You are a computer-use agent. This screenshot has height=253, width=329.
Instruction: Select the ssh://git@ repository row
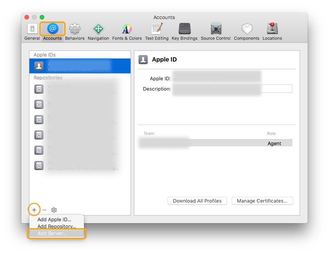pos(80,165)
